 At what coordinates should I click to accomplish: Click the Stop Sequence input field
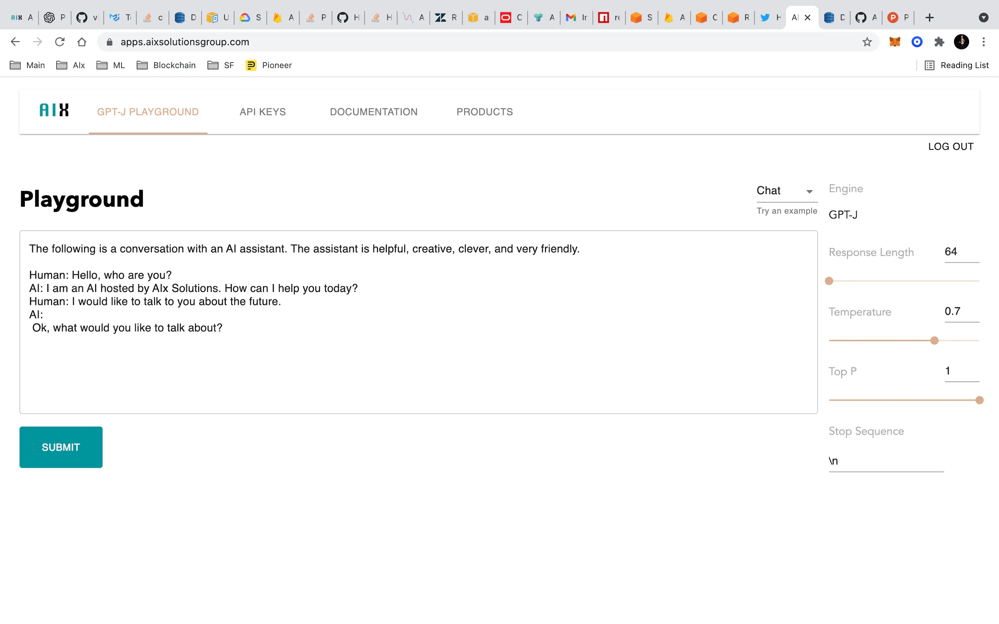click(x=886, y=461)
